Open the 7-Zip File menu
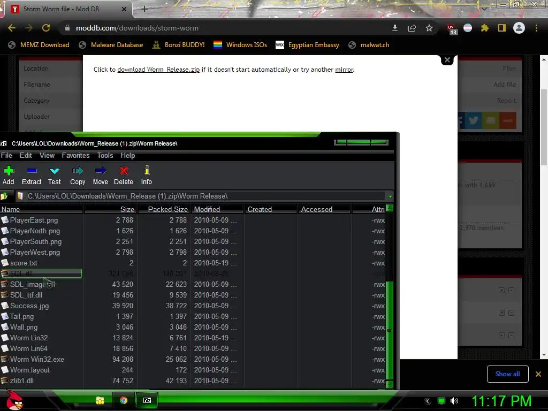 (x=6, y=156)
